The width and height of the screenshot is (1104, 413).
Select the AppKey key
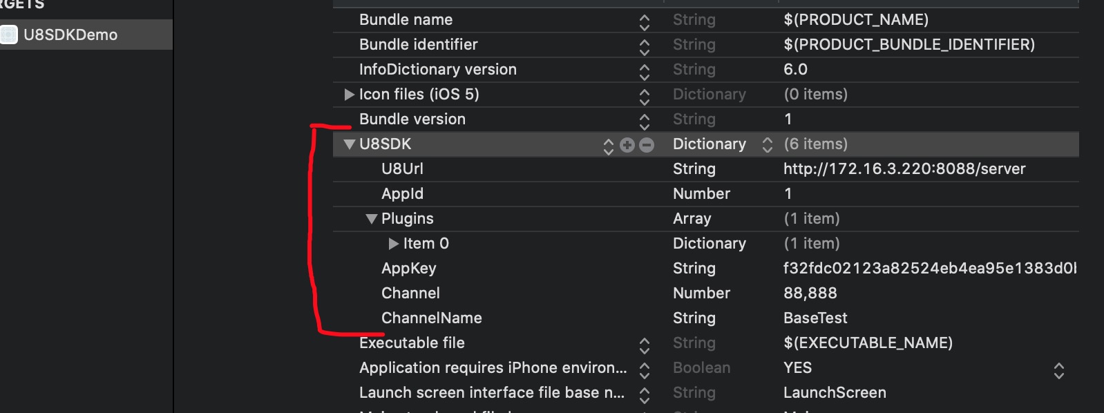coord(409,269)
